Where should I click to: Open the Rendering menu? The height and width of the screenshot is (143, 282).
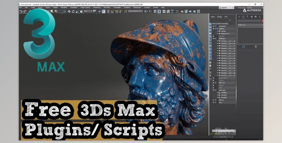click(x=97, y=7)
